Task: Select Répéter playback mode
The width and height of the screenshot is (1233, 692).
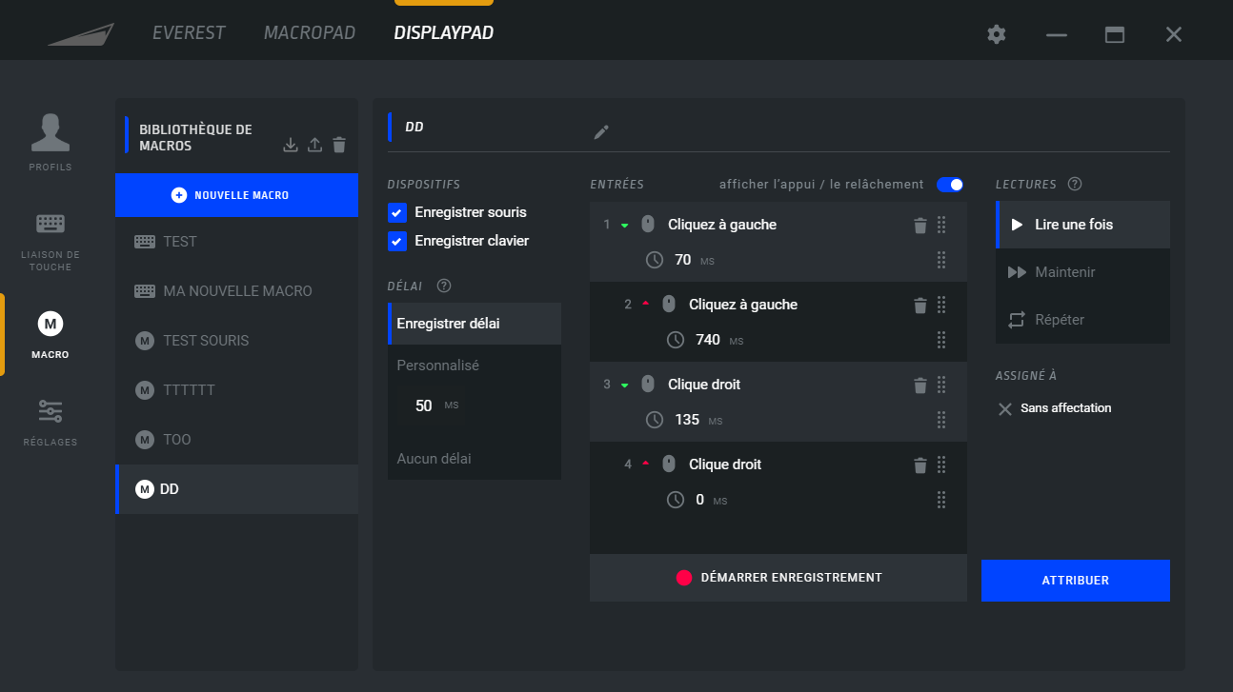Action: tap(1059, 320)
